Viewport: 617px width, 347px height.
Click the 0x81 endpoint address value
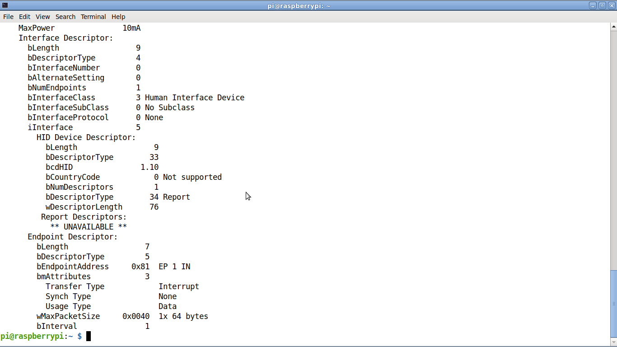[140, 267]
